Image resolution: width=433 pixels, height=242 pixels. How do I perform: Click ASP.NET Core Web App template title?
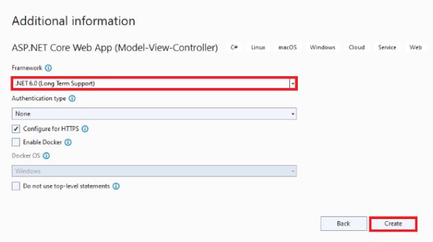(115, 48)
